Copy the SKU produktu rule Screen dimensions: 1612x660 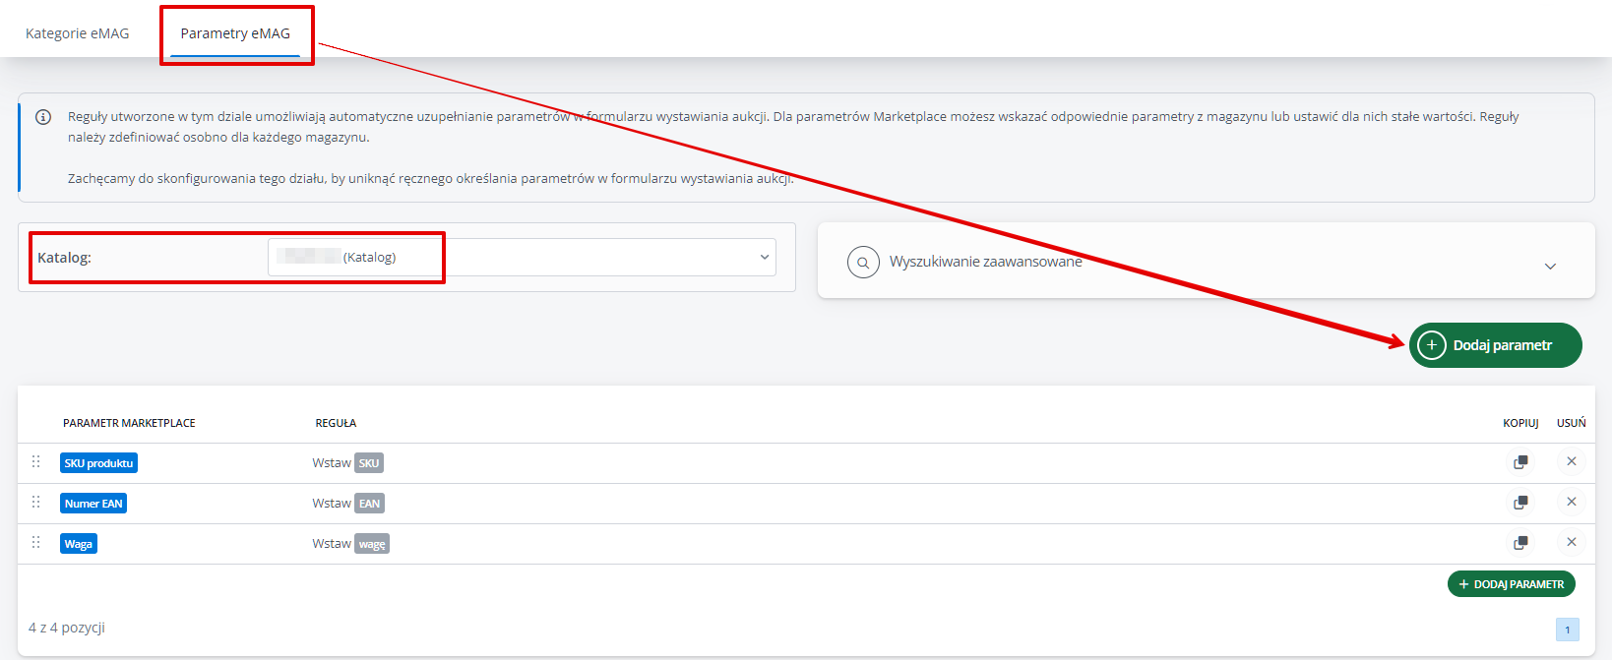[1520, 462]
